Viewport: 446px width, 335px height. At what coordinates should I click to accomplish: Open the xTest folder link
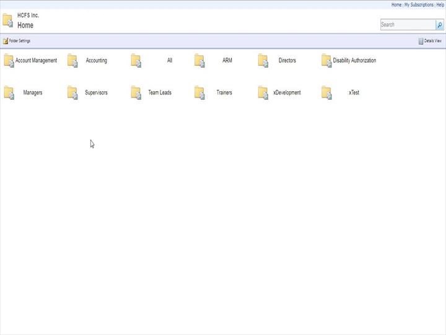point(354,93)
